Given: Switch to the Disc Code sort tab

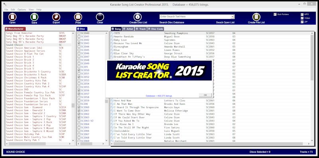Looking at the screenshot, I should [156, 29].
